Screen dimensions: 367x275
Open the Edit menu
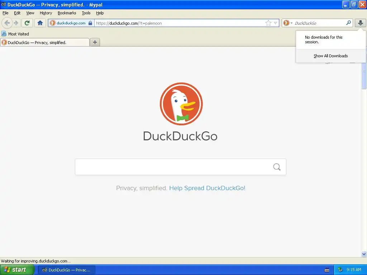(17, 13)
